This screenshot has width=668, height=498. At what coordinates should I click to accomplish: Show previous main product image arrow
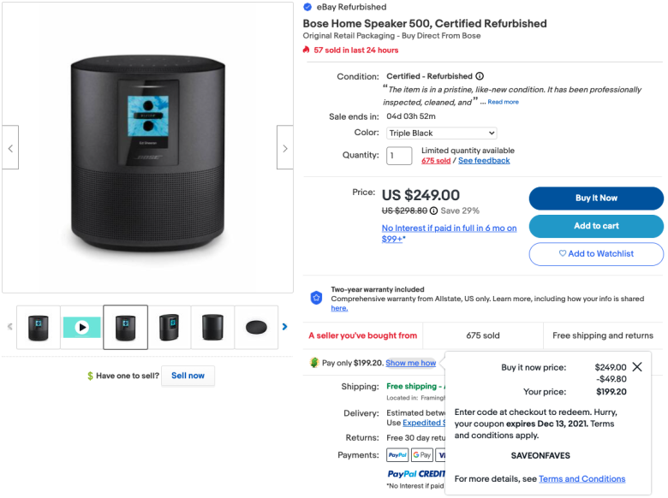click(x=10, y=148)
